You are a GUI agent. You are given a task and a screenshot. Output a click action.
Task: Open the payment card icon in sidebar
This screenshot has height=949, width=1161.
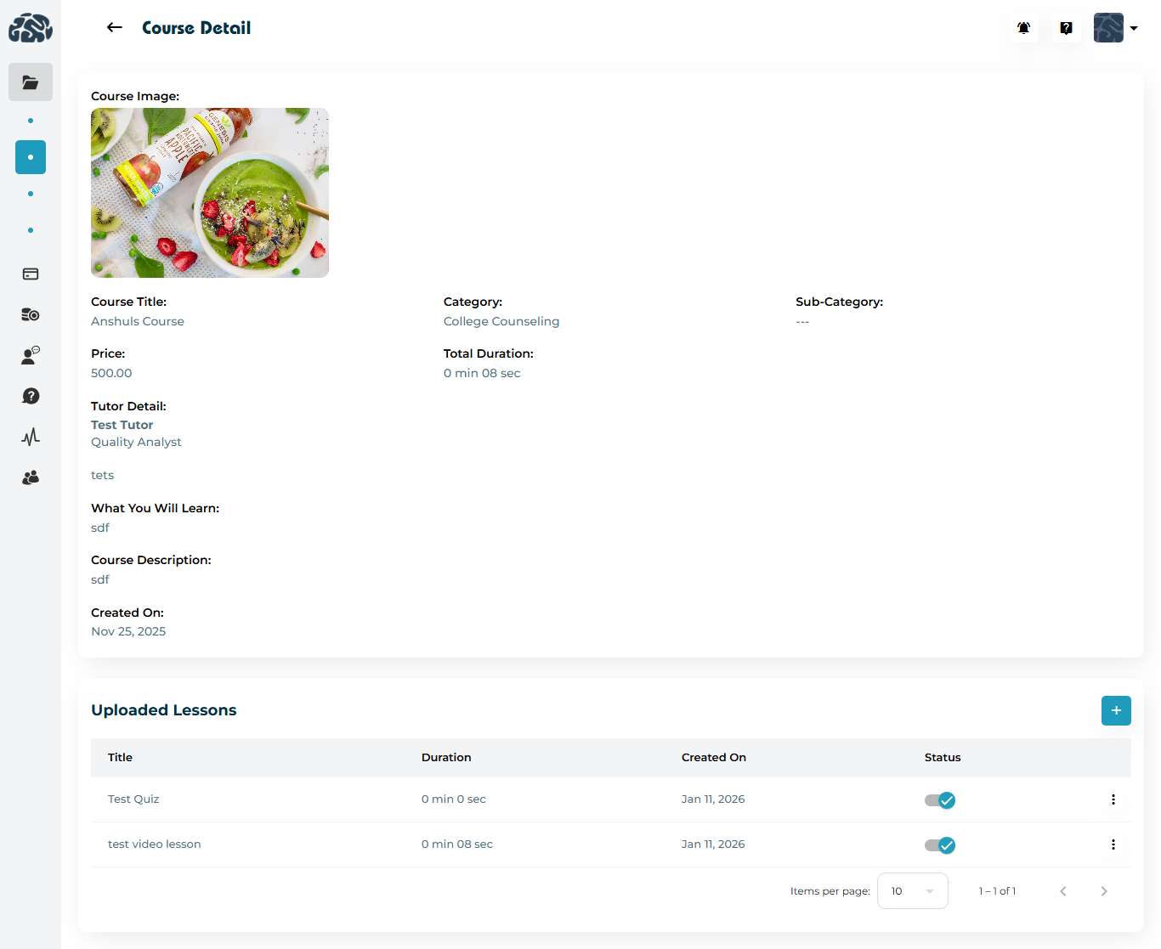[x=31, y=274]
